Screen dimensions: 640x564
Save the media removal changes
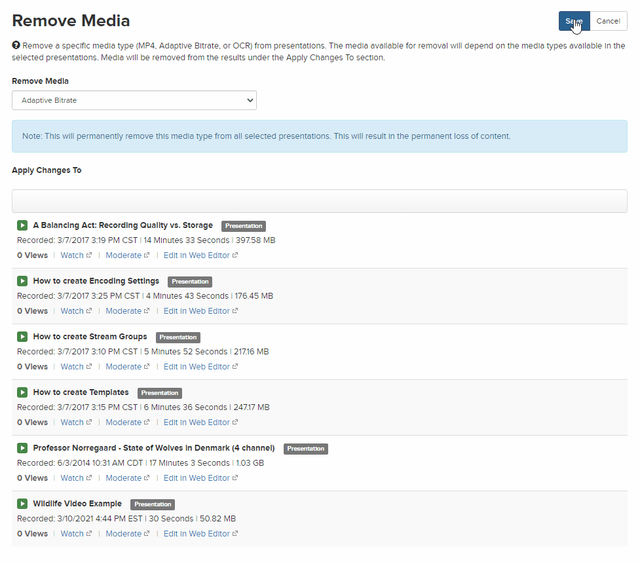pyautogui.click(x=574, y=21)
